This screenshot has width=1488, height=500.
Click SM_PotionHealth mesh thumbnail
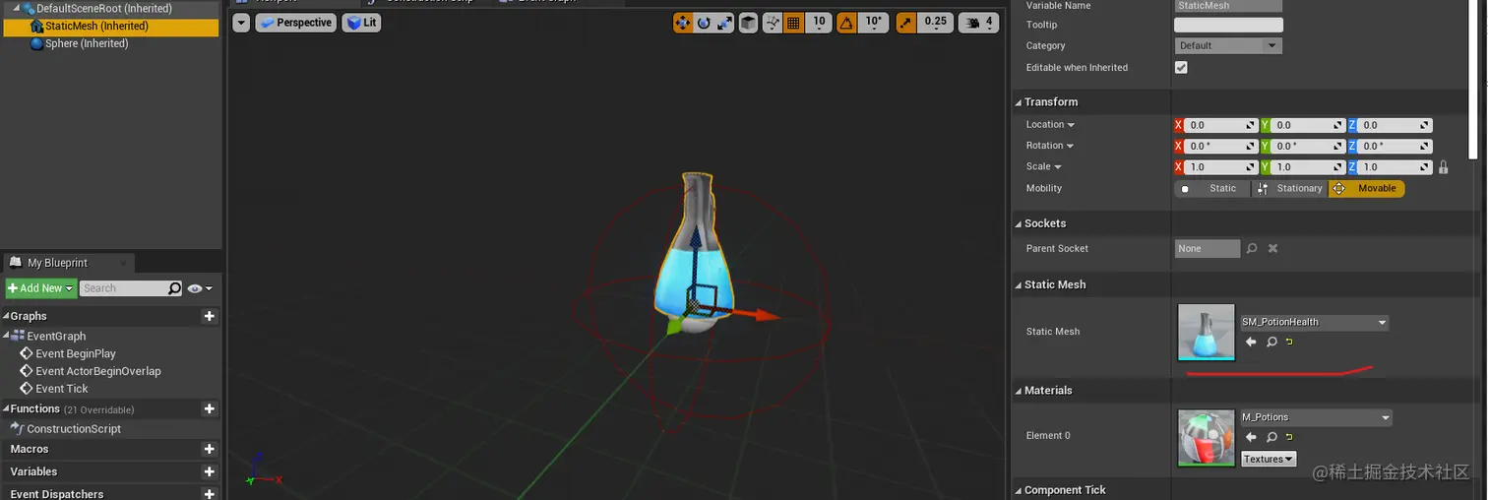click(1206, 333)
